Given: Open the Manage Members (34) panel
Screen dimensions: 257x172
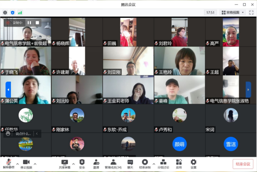Looking at the screenshot, I should point(113,164).
